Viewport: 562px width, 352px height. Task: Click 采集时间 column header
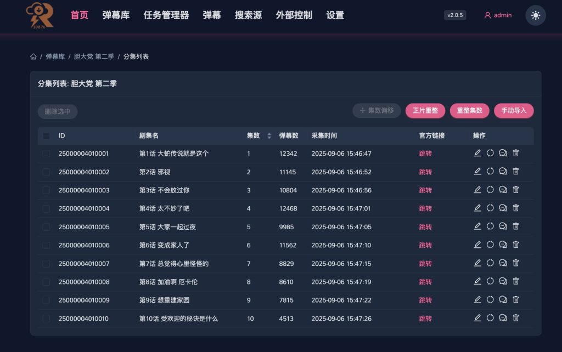pos(324,136)
